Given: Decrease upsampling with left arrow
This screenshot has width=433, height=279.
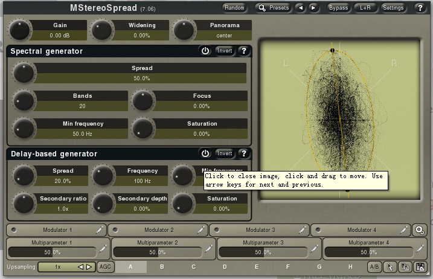Looking at the screenshot, I should click(81, 267).
